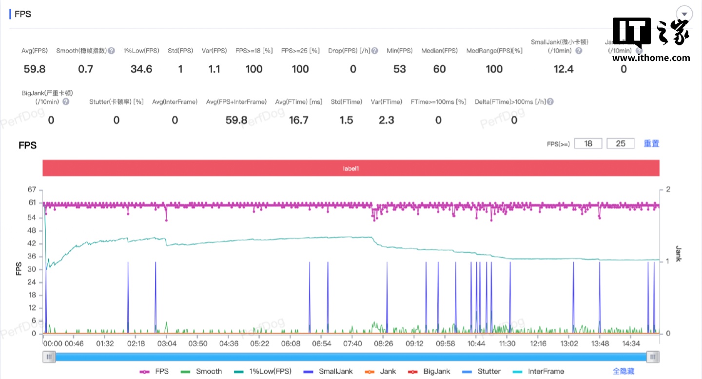Screen dimensions: 702x379
Task: Toggle 1%Low(FPS) legend entry
Action: pyautogui.click(x=263, y=371)
